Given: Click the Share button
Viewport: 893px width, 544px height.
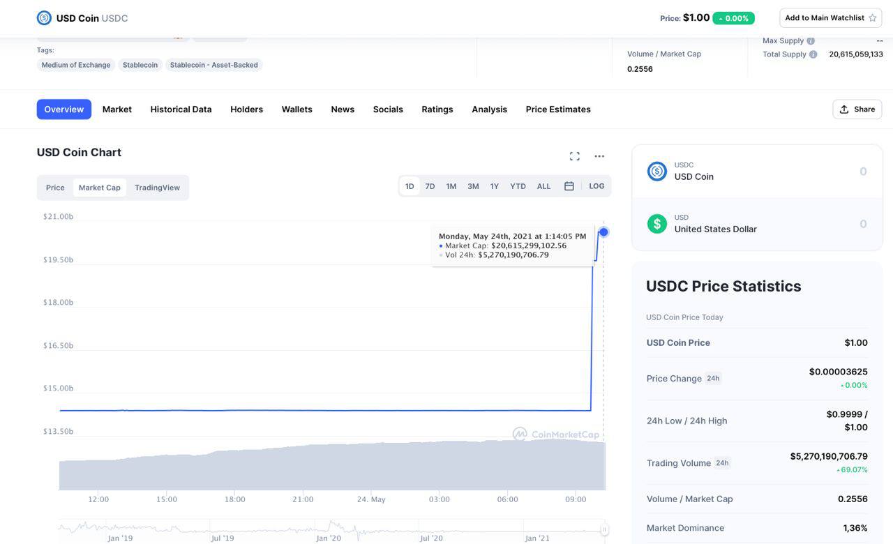Looking at the screenshot, I should pyautogui.click(x=857, y=109).
